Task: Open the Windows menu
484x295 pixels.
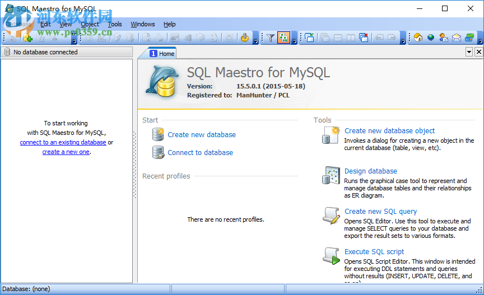Action: [143, 24]
